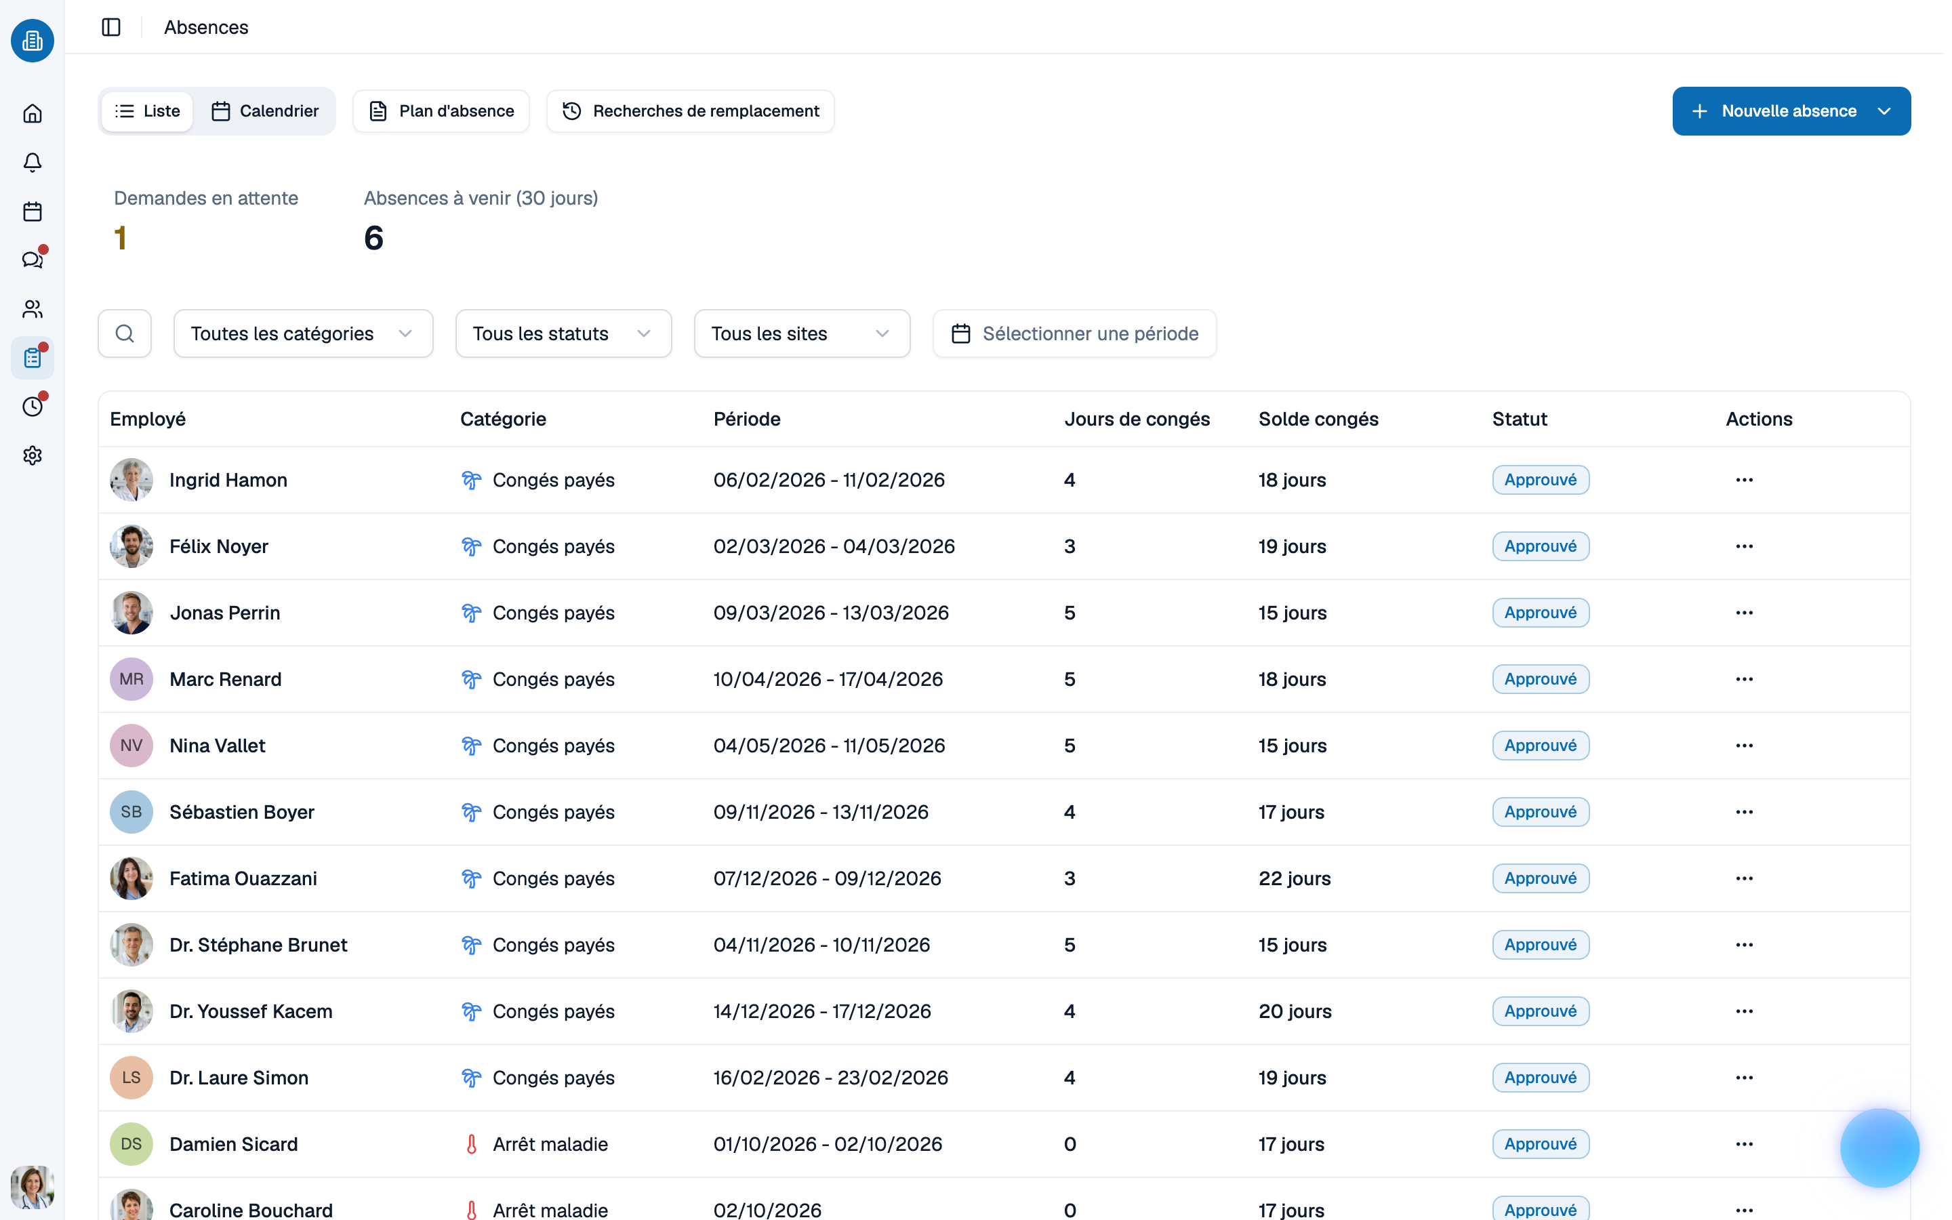Open the time tracking clock icon
This screenshot has width=1952, height=1220.
tap(33, 407)
